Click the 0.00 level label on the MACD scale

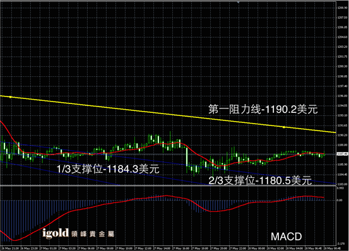pos(339,200)
